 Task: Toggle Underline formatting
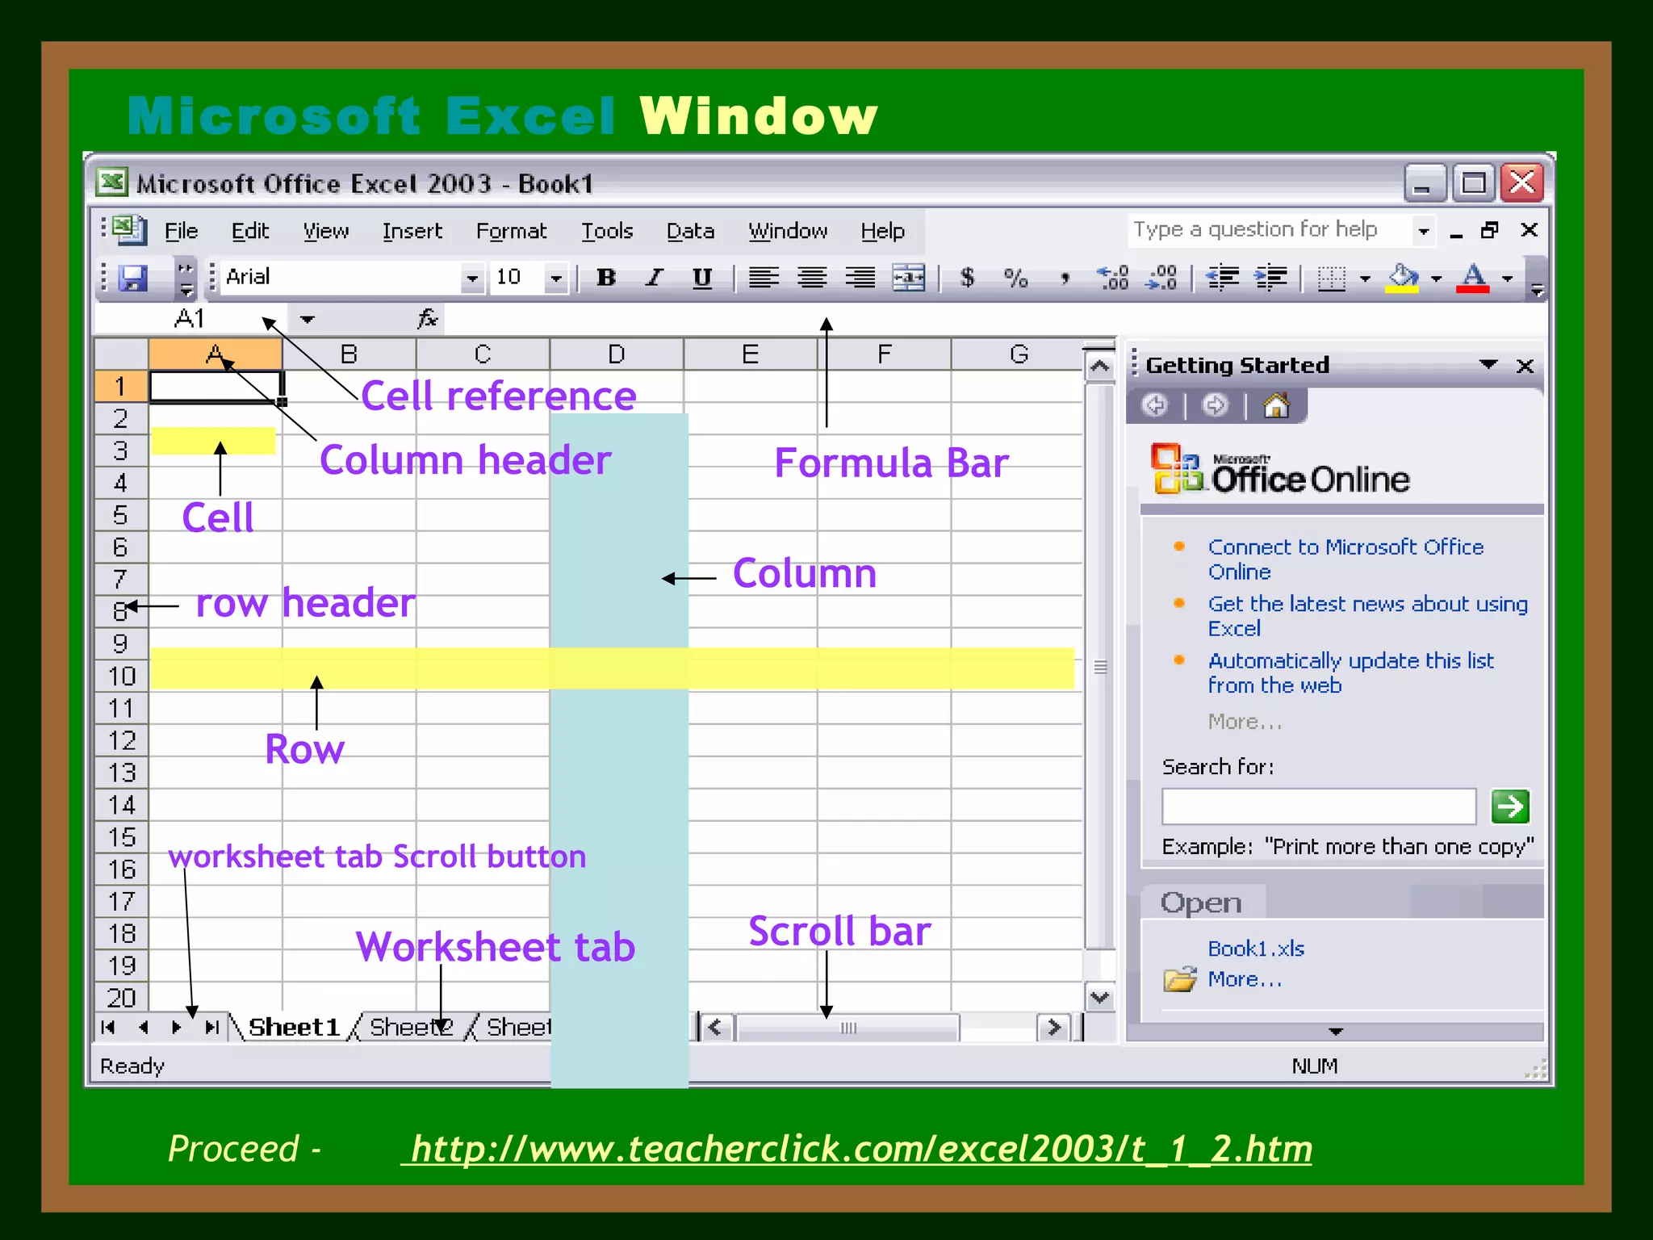[702, 278]
